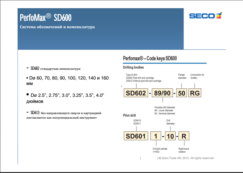Click the 'Pilot drill' heading
This screenshot has height=173, width=243.
(x=129, y=115)
